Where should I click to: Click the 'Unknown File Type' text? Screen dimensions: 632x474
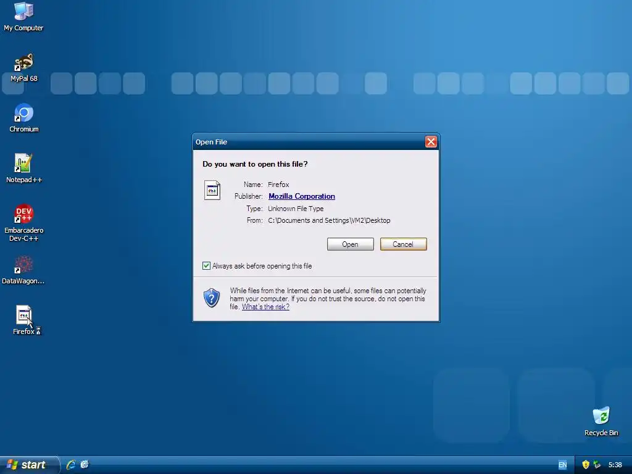(x=296, y=209)
